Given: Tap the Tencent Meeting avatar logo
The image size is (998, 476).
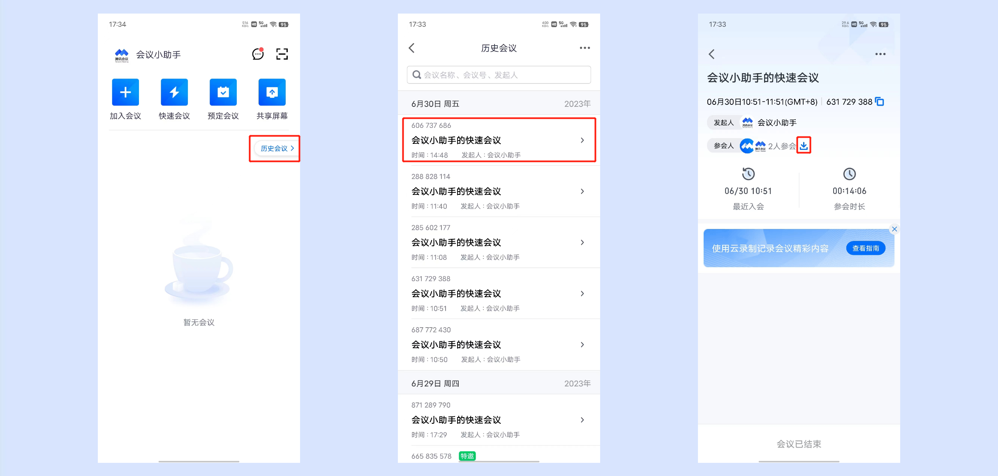Looking at the screenshot, I should 122,55.
